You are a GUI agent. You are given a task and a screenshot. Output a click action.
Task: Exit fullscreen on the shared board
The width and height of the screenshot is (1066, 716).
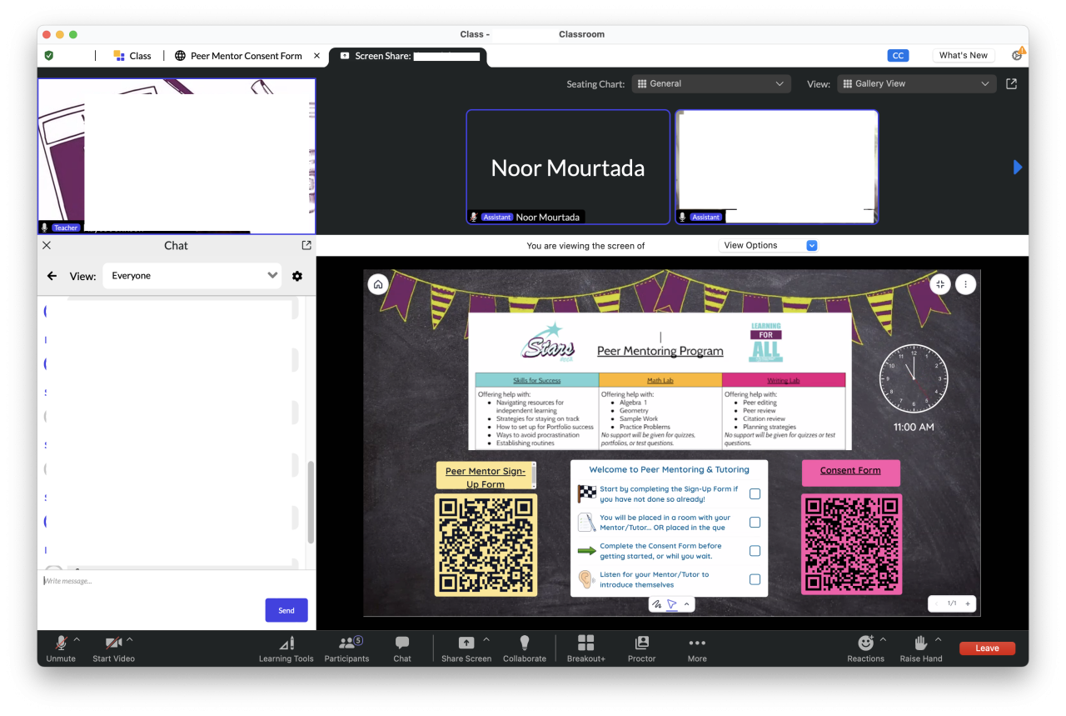(940, 284)
